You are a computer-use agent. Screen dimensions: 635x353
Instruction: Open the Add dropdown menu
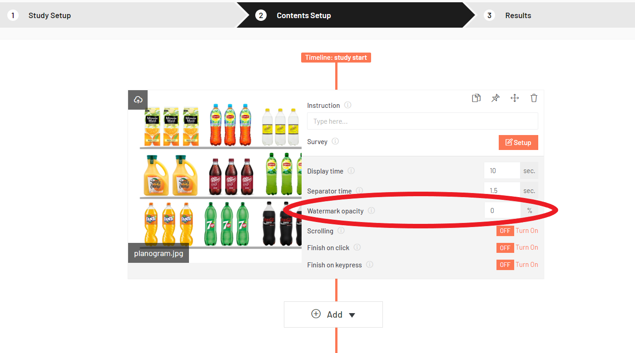point(333,314)
